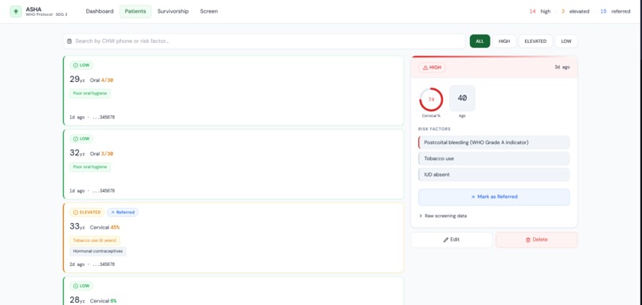Delete the patient record

click(537, 240)
